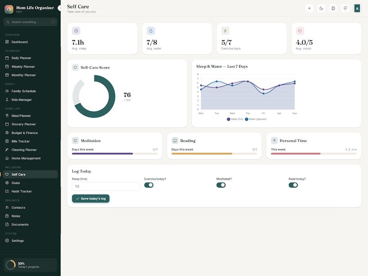Click the Budget & Finance coin icon
The image size is (368, 276).
coord(7,133)
